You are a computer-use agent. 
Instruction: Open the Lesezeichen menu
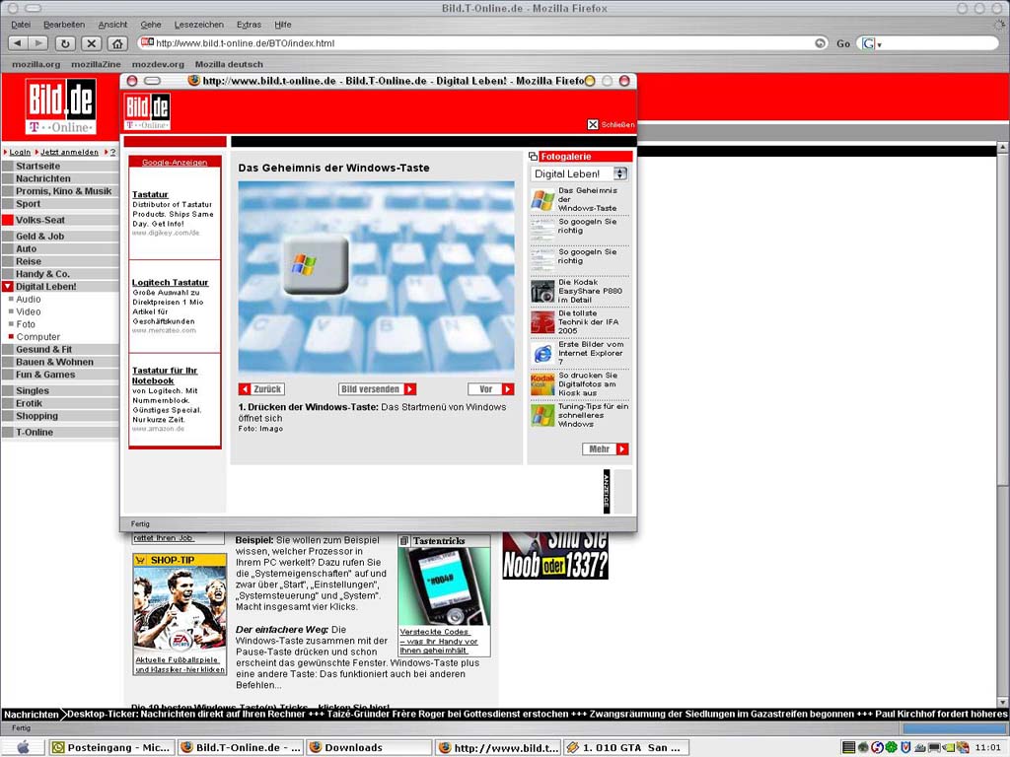199,25
